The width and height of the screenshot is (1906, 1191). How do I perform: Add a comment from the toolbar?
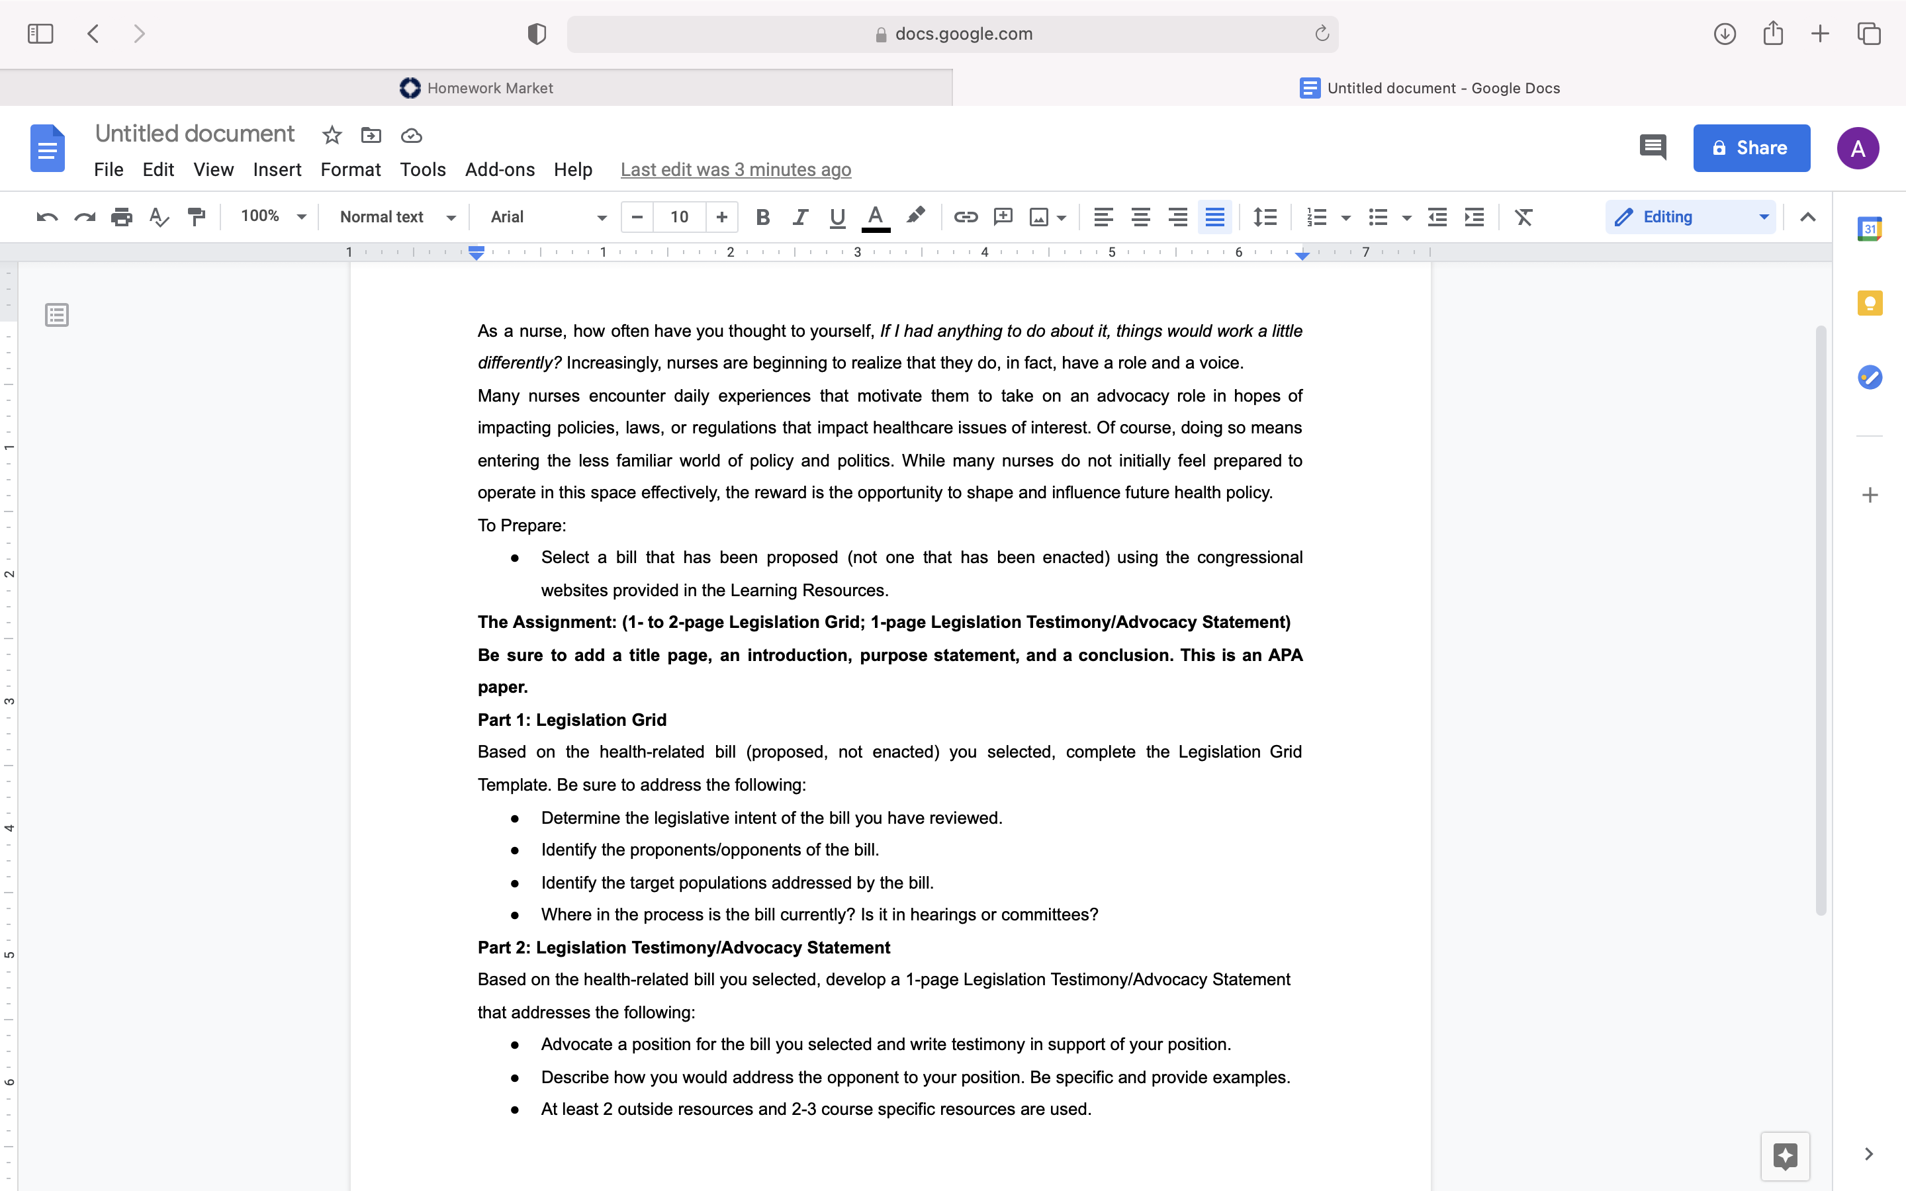pos(1003,216)
